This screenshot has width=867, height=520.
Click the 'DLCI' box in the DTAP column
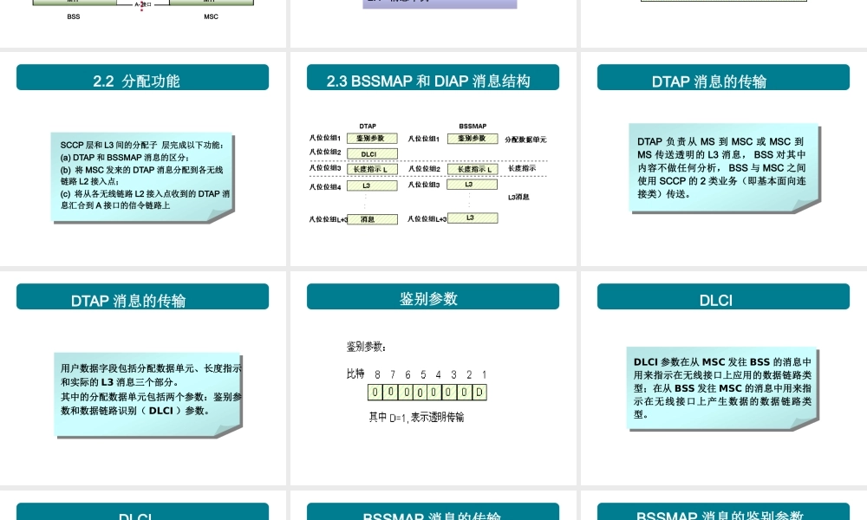372,153
